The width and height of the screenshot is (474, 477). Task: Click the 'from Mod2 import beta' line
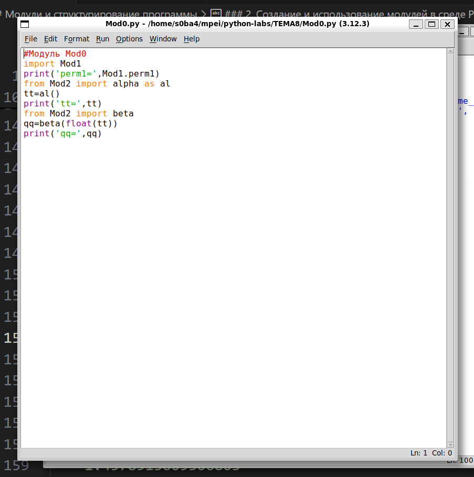click(79, 114)
